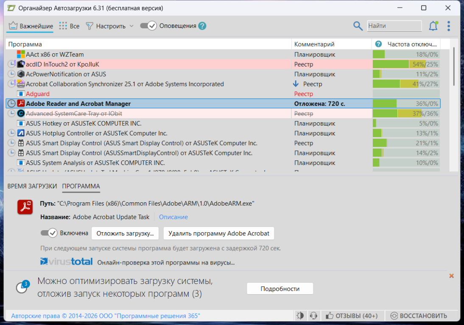The image size is (464, 325).
Task: Click the Подробности button
Action: [280, 289]
